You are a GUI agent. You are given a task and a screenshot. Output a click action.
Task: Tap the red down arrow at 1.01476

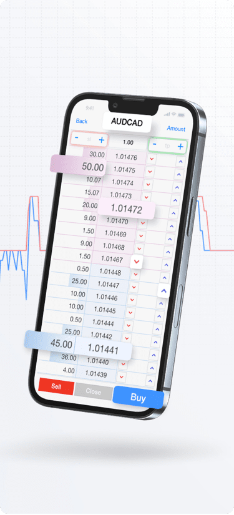[152, 159]
